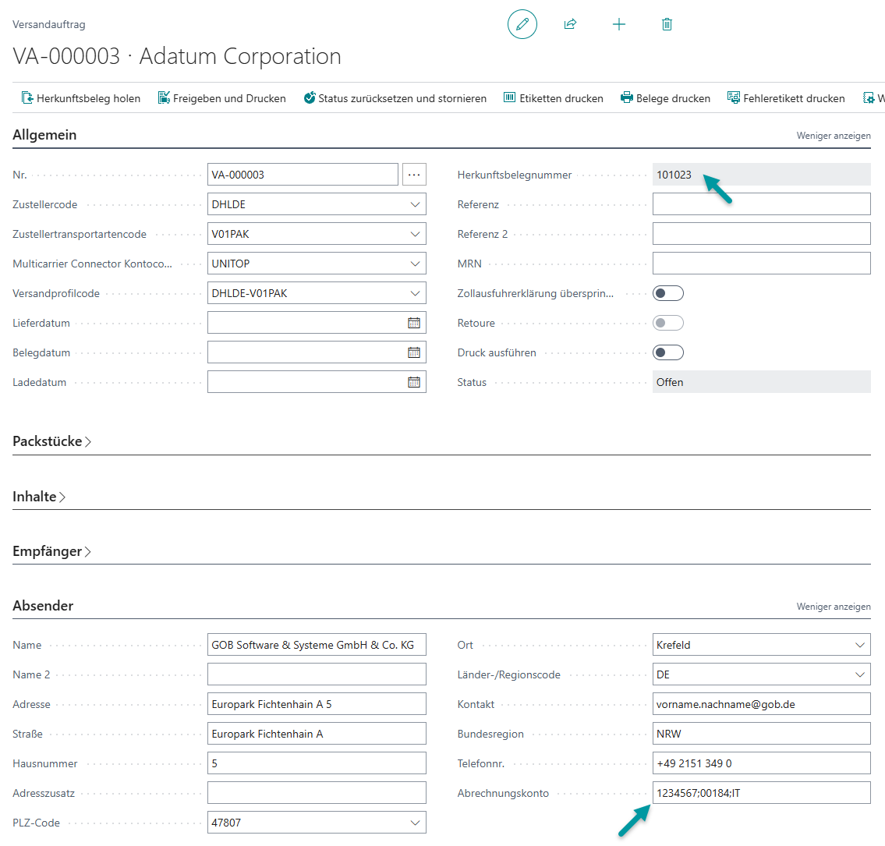Expand the Empfänger section

point(51,551)
